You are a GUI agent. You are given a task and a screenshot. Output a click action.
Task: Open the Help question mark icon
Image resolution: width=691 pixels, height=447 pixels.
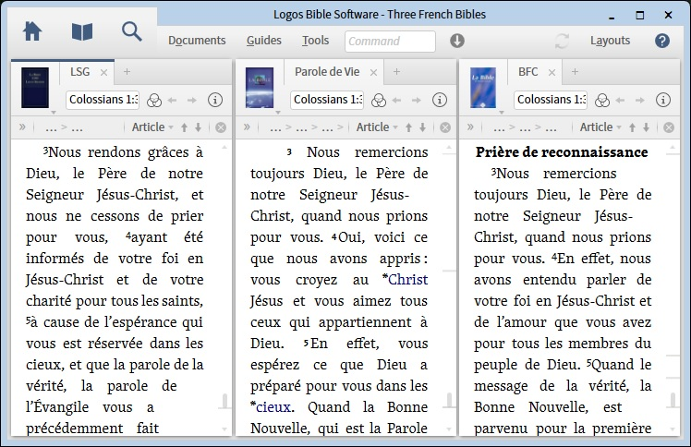661,41
